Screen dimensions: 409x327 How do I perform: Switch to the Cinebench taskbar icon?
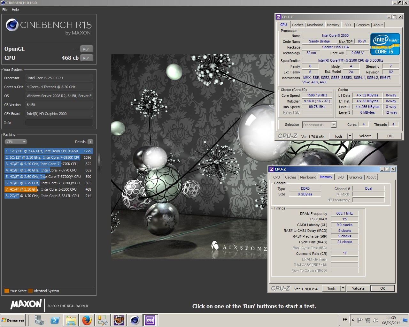pyautogui.click(x=135, y=320)
